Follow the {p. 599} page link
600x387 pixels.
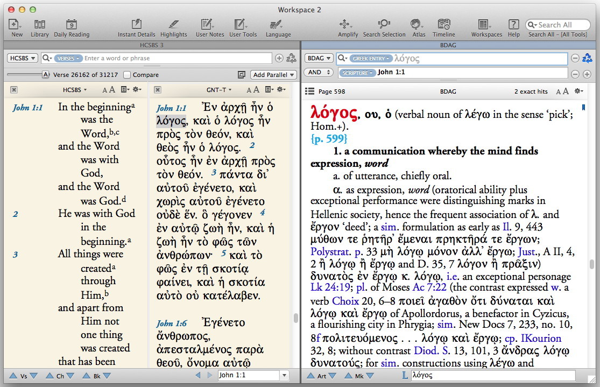(x=329, y=138)
